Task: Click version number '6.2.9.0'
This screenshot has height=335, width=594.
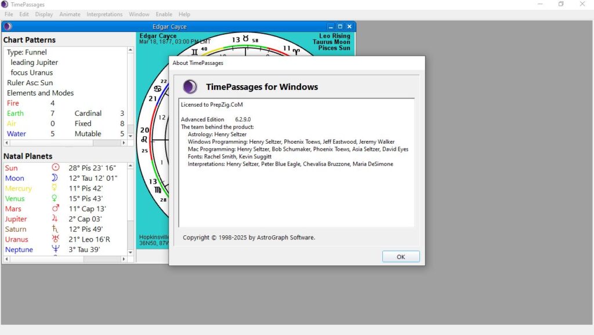Action: [x=243, y=119]
